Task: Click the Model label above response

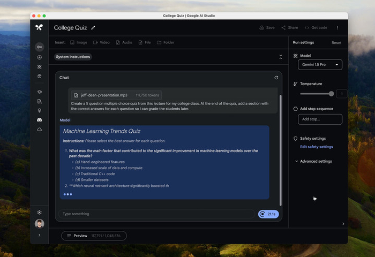Action: click(x=65, y=120)
